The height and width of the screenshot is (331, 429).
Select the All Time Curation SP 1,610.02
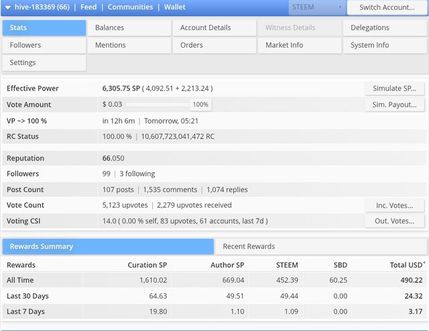click(x=154, y=280)
